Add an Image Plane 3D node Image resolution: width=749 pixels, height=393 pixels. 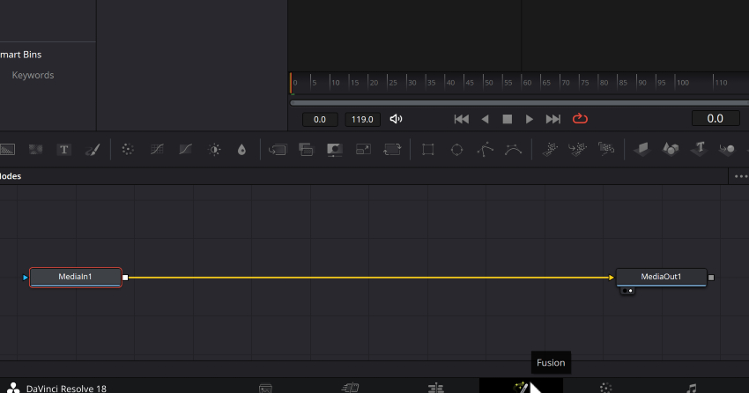(641, 150)
